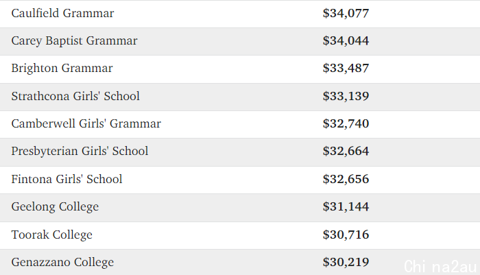Select the Carey Baptist Grammar row
The image size is (480, 275).
coord(240,41)
